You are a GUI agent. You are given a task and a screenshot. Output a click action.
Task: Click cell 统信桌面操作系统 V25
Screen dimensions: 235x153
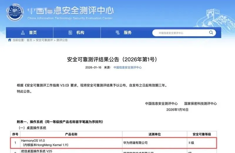click(x=37, y=151)
